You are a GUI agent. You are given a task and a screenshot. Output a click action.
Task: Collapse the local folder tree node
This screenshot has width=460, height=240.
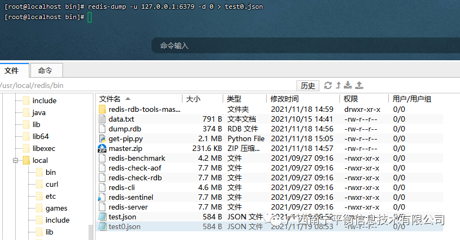pos(15,160)
